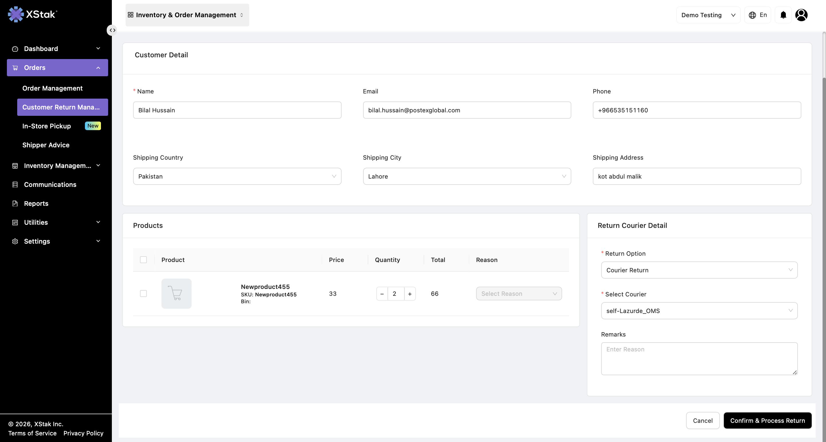Viewport: 826px width, 442px height.
Task: Click the language globe icon
Action: [x=752, y=15]
